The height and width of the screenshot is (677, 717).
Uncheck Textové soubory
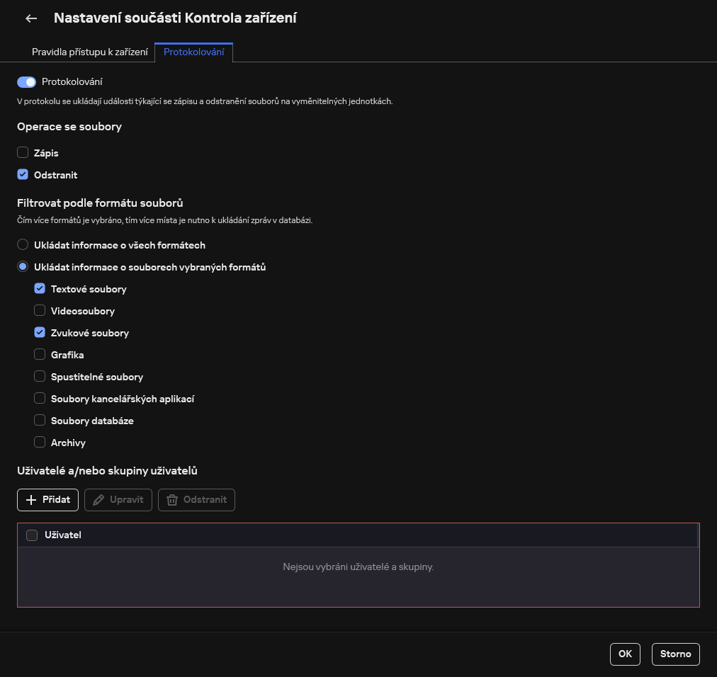click(x=40, y=288)
